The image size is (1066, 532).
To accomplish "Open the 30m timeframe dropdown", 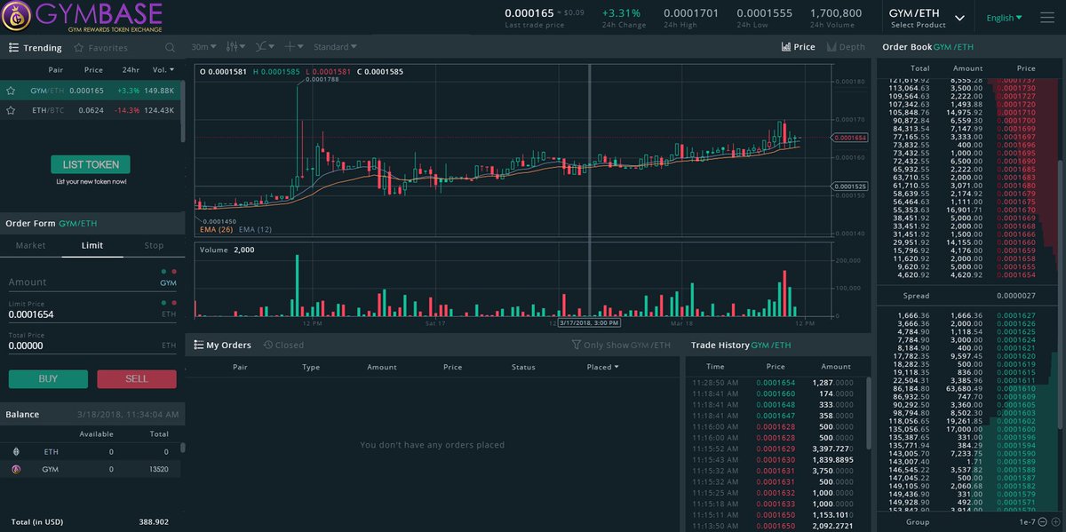I will coord(203,47).
